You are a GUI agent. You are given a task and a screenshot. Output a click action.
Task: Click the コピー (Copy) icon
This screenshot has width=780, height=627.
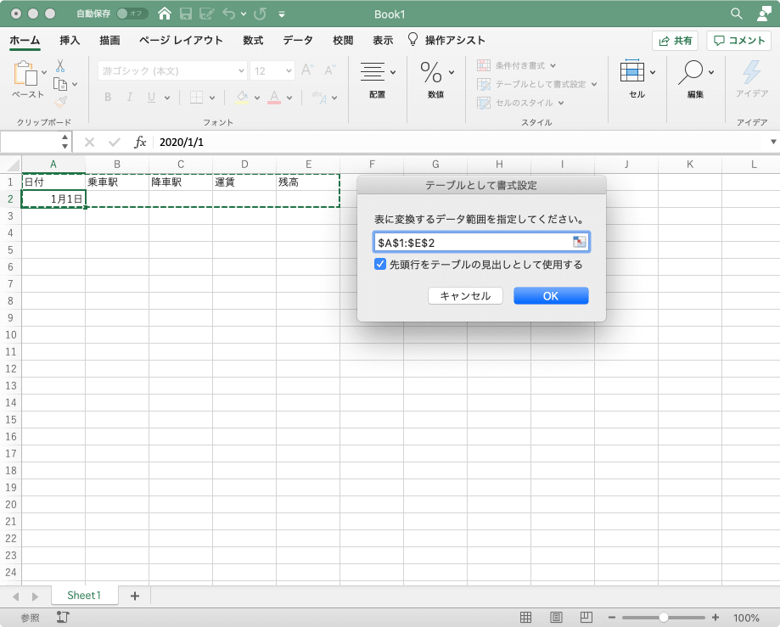point(59,82)
